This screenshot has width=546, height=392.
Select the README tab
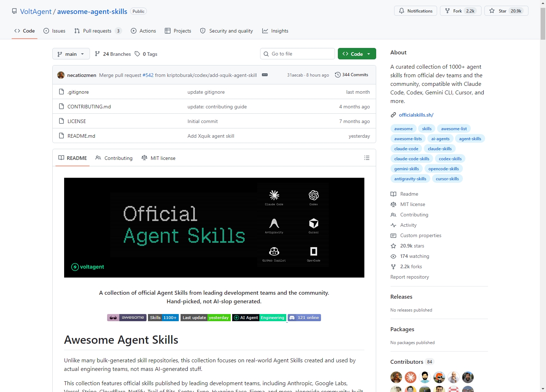(73, 158)
